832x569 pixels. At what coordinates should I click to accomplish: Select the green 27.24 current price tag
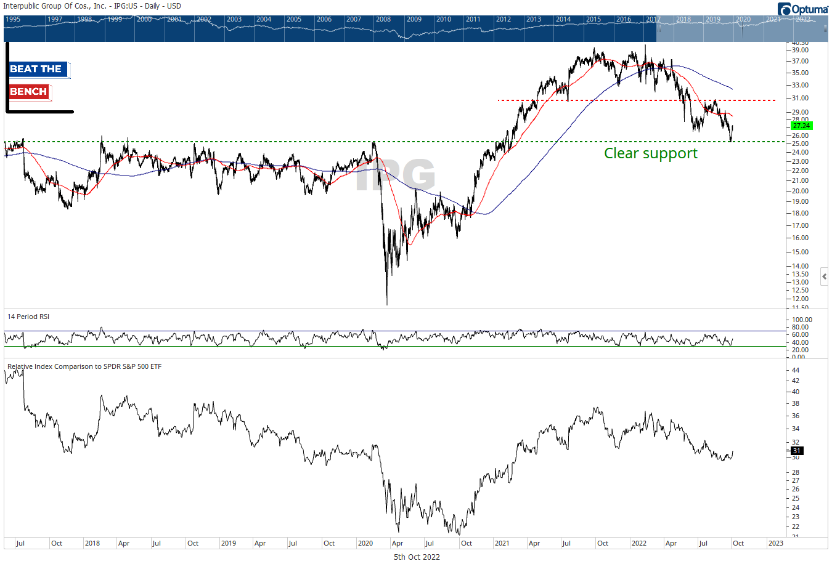(x=802, y=126)
